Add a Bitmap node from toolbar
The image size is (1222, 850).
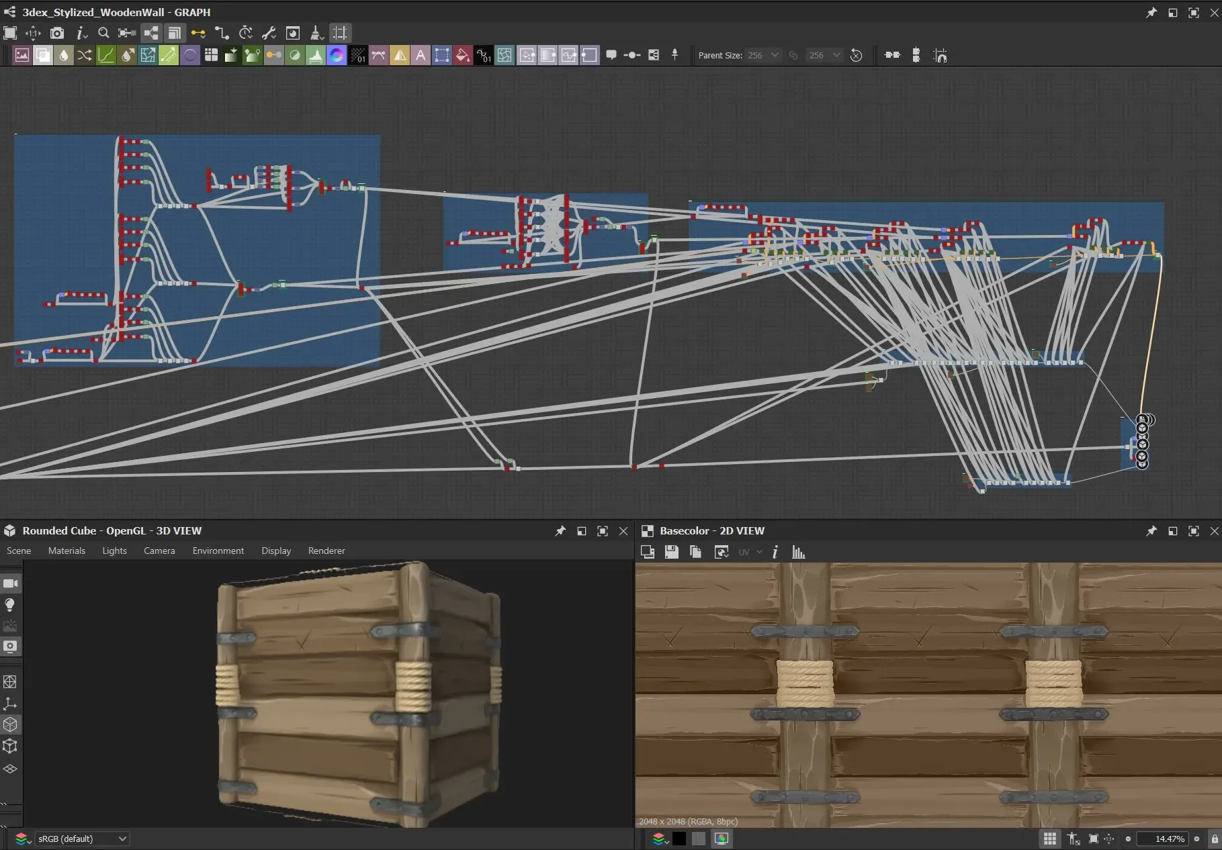click(x=21, y=55)
